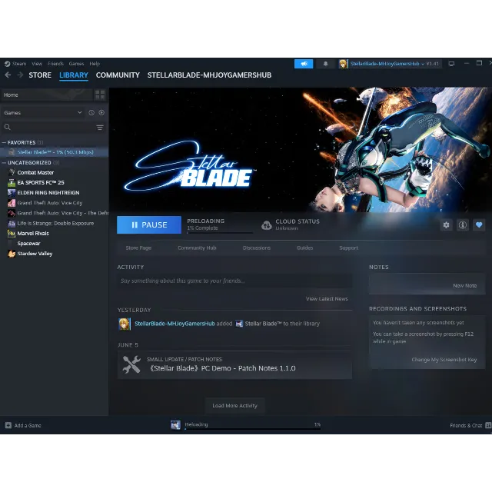Select Stellar Blade in Favorites list
Screen dimensions: 492x492
(x=55, y=152)
